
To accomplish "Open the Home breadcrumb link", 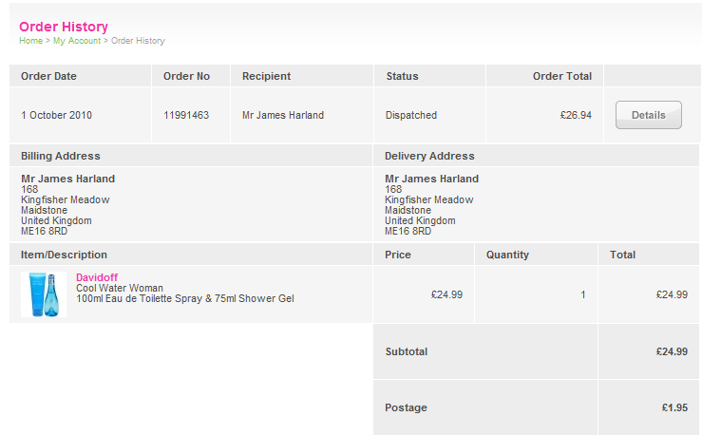I will pyautogui.click(x=30, y=41).
